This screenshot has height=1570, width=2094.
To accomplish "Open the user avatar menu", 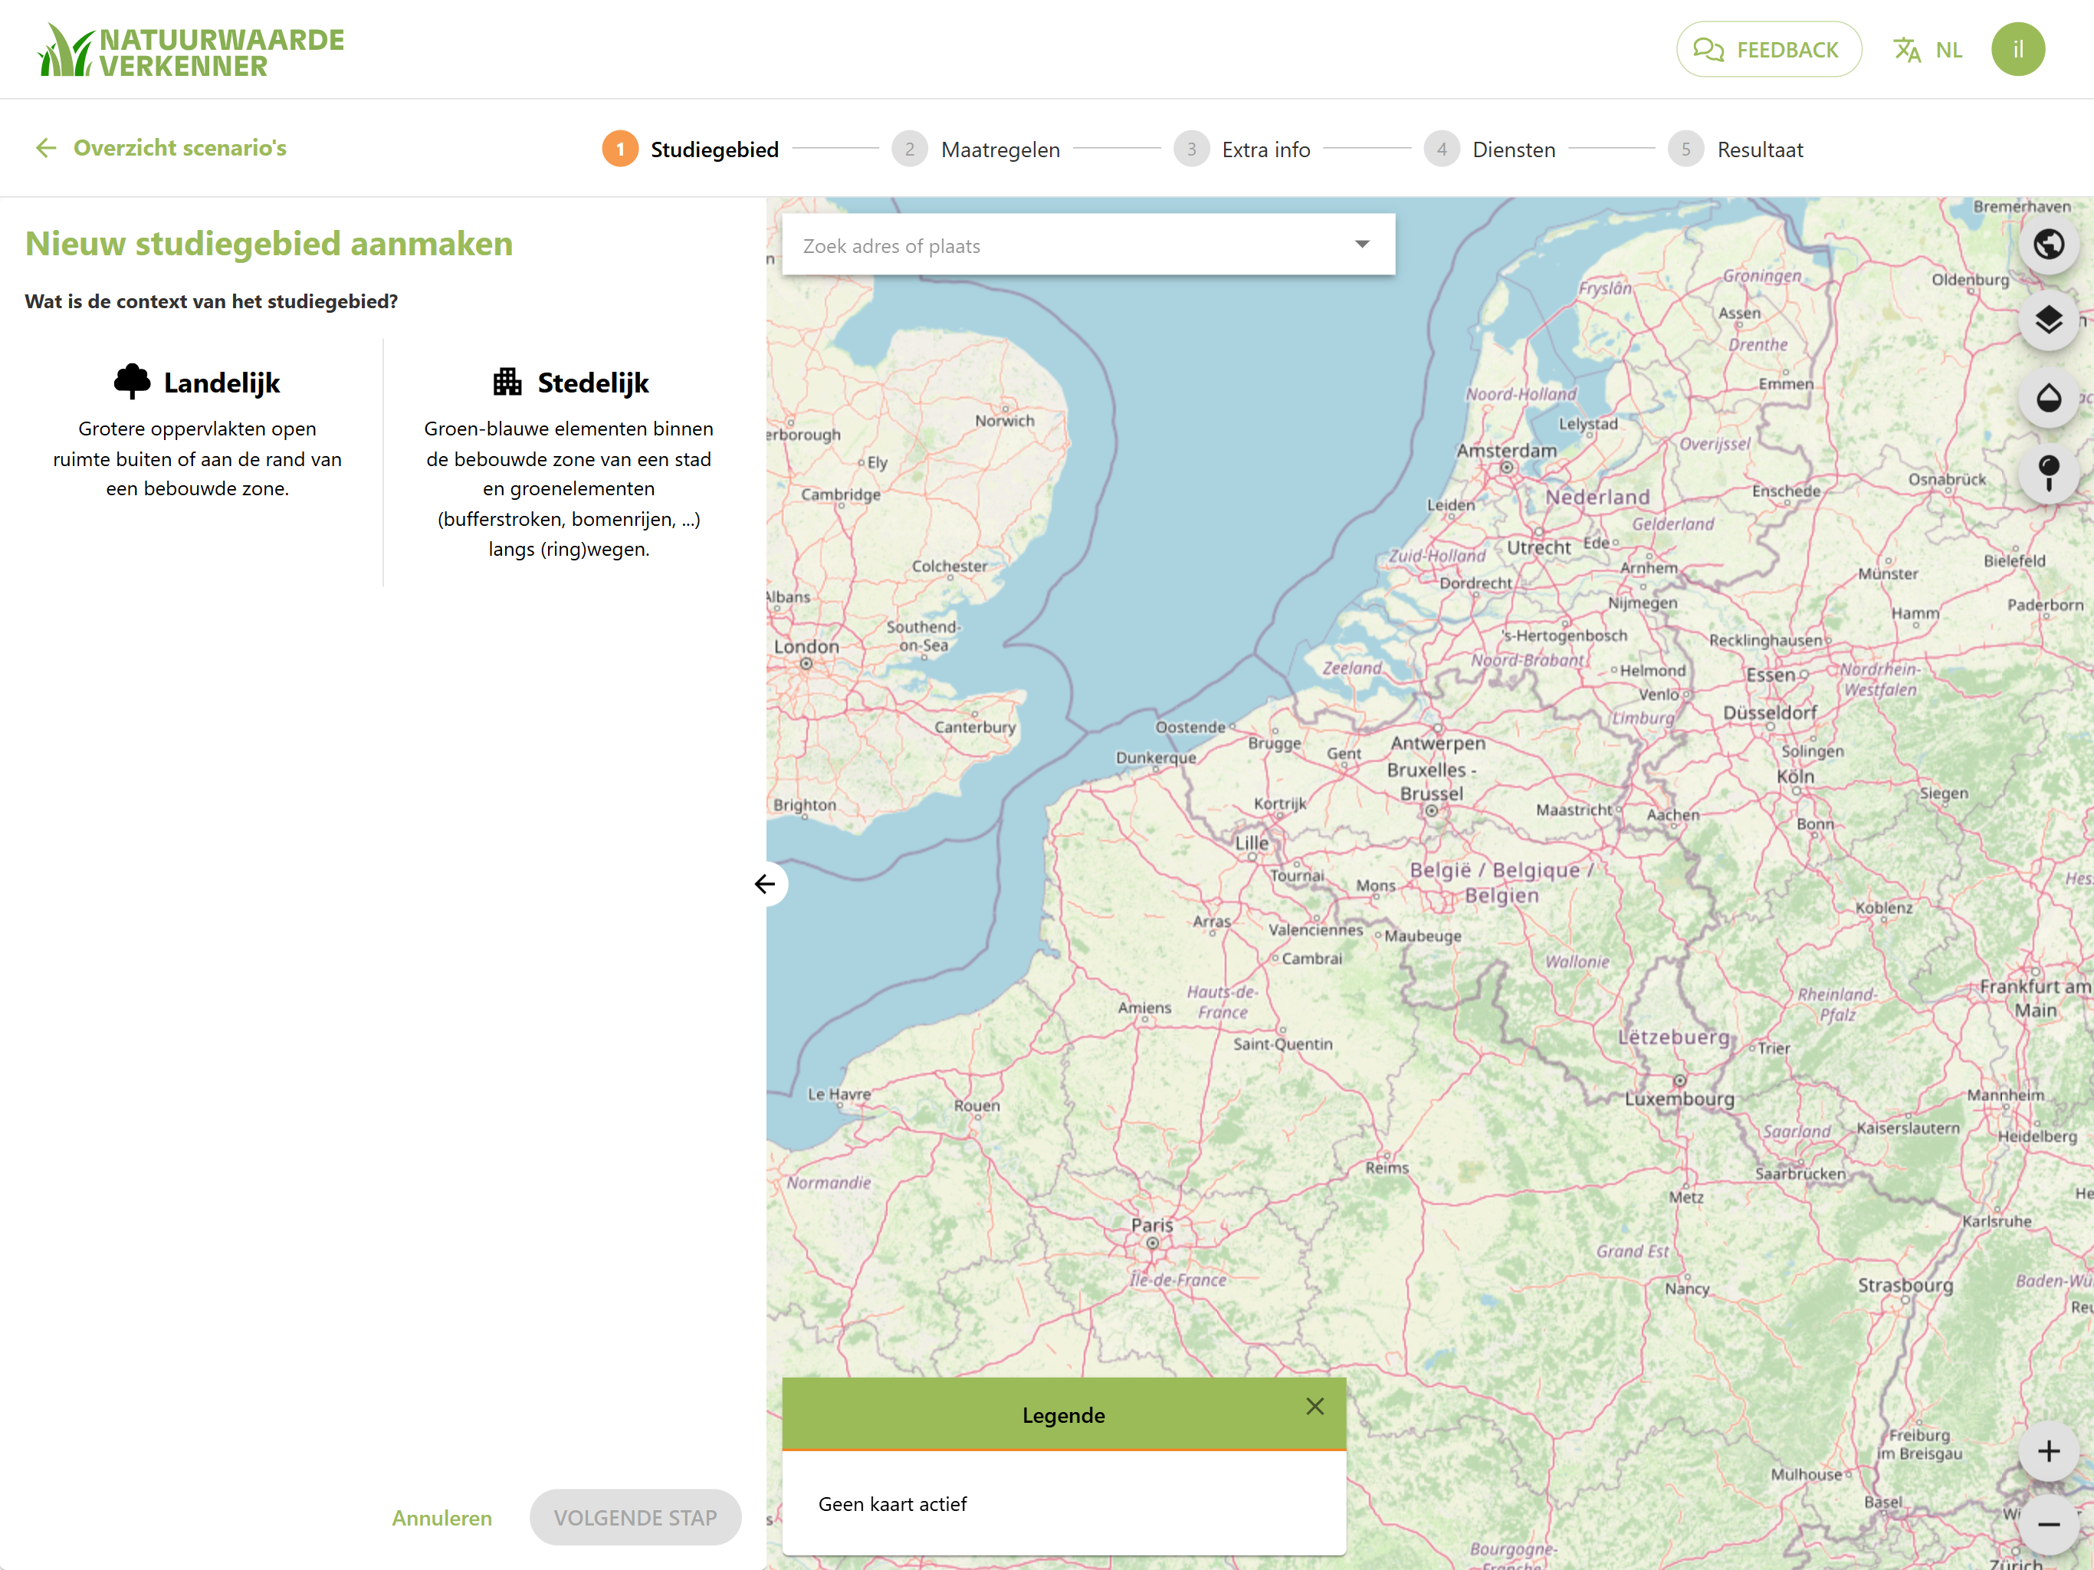I will coord(2017,49).
